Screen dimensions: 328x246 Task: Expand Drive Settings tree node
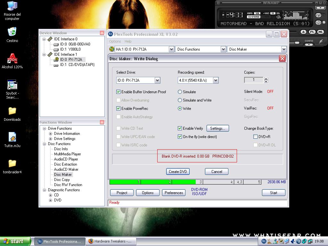point(50,139)
